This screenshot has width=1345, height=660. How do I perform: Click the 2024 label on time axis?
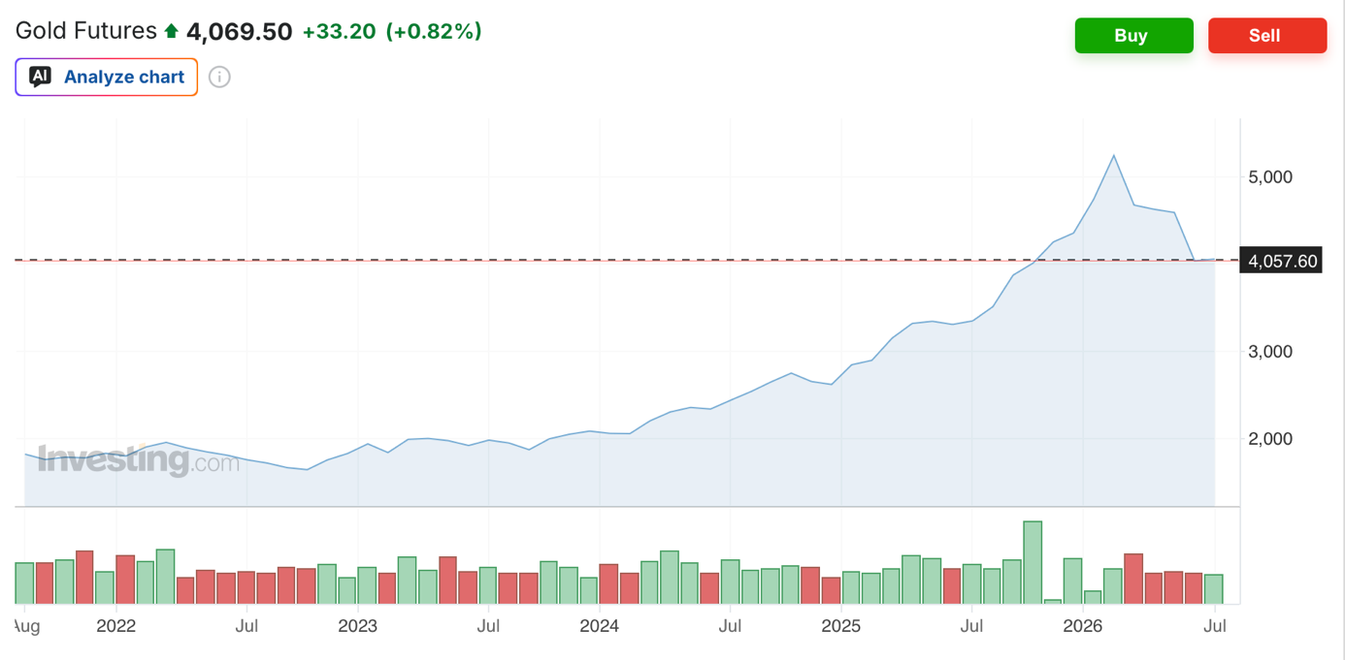599,626
